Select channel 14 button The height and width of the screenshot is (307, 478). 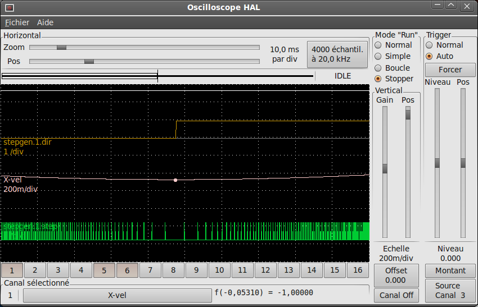[312, 270]
